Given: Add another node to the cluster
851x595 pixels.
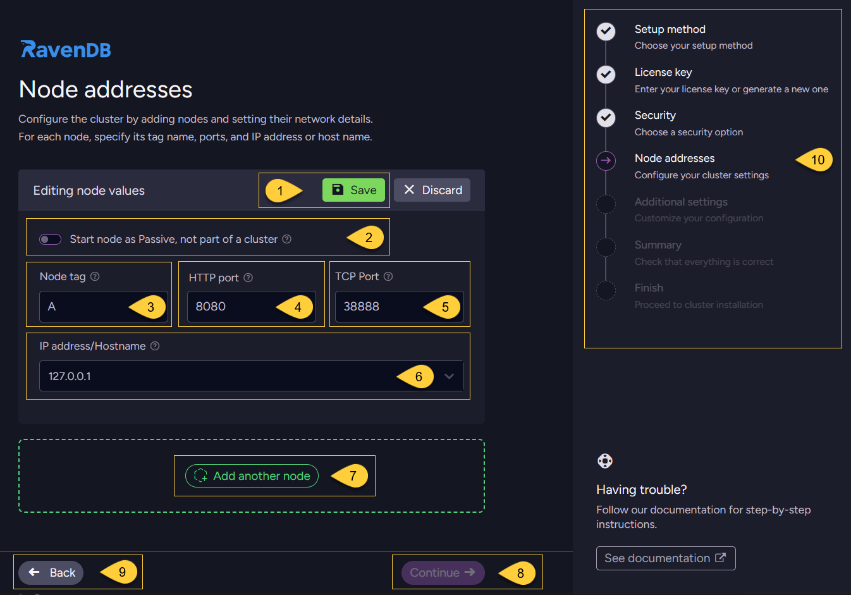Looking at the screenshot, I should click(252, 476).
